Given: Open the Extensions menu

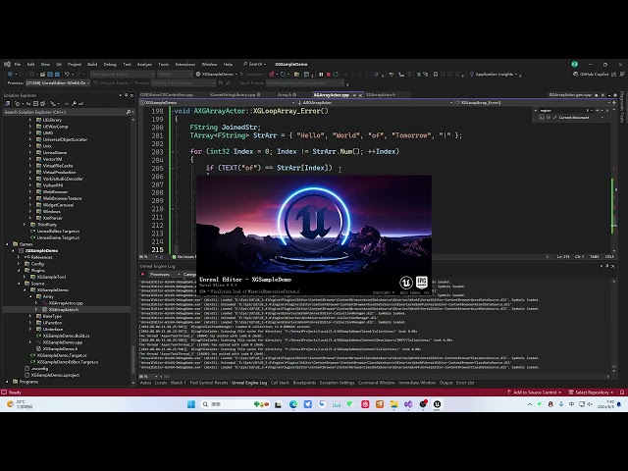Looking at the screenshot, I should [185, 64].
